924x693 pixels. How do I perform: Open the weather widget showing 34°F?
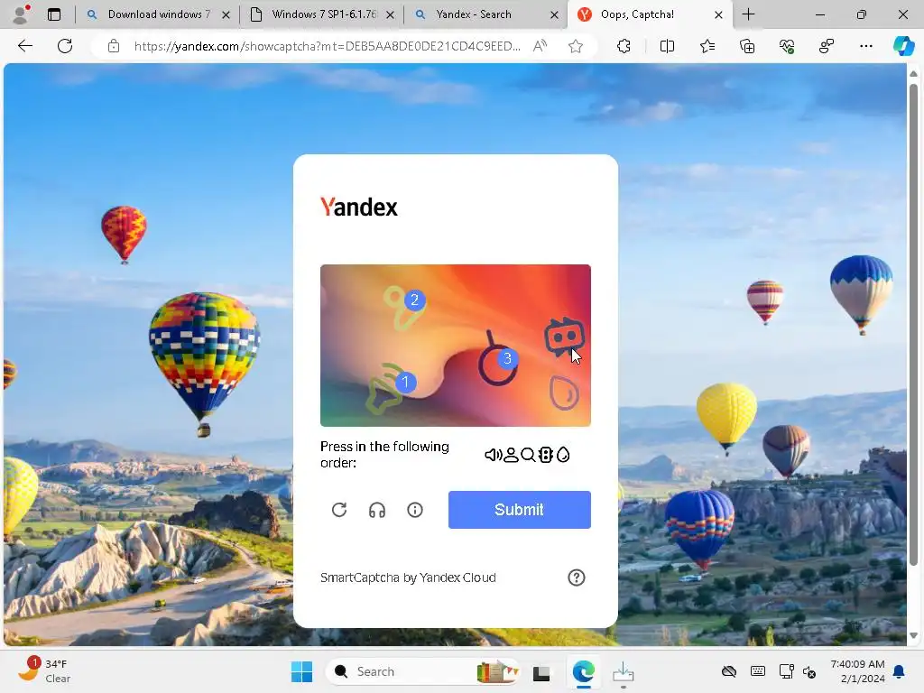(x=43, y=670)
